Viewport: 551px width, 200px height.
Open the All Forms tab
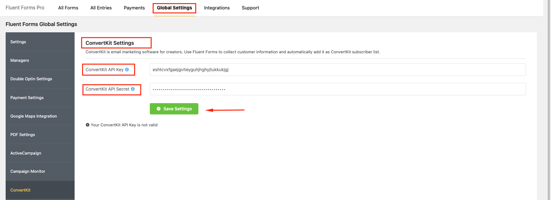tap(68, 8)
